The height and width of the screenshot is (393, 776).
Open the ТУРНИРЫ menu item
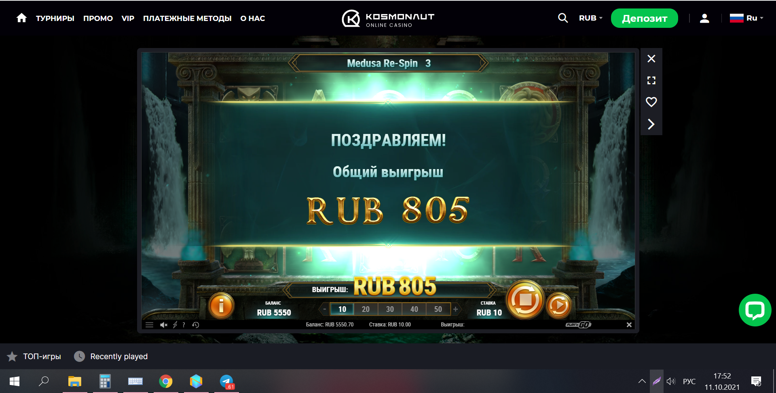click(x=55, y=19)
